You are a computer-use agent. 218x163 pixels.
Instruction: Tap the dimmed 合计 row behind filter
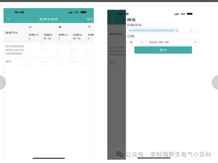pos(116,62)
